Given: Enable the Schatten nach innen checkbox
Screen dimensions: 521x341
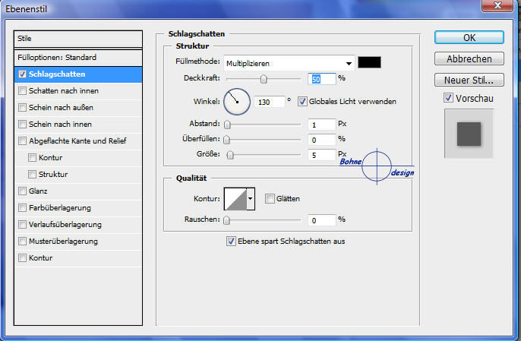Looking at the screenshot, I should (23, 91).
